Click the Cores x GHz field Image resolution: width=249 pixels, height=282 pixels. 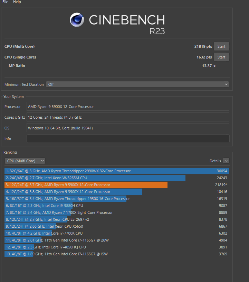point(128,117)
